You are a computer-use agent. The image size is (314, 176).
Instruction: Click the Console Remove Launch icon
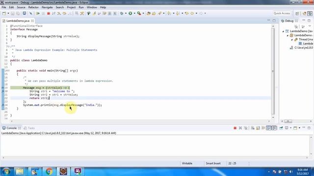pos(240,128)
